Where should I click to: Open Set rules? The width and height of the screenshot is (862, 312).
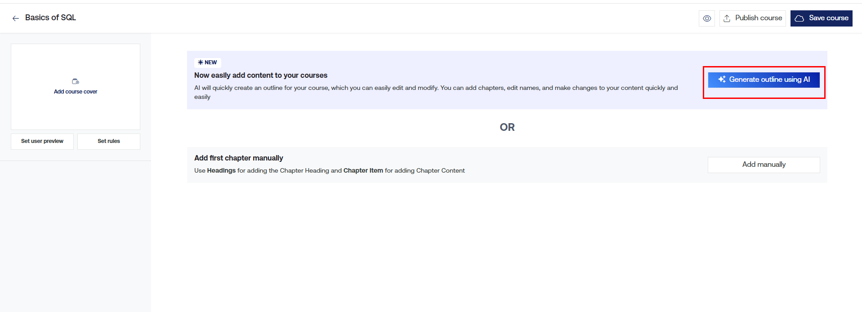click(109, 141)
